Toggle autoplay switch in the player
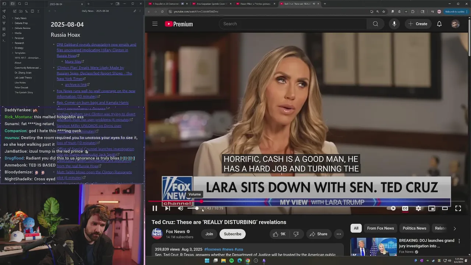The height and width of the screenshot is (265, 471). (392, 208)
